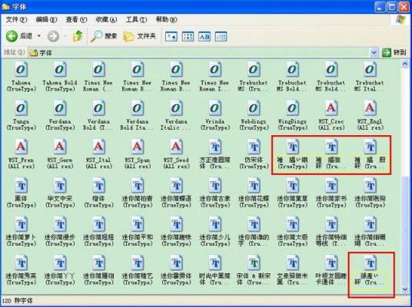Select the WST_Czec font icon
This screenshot has height=307, width=412.
(x=331, y=108)
